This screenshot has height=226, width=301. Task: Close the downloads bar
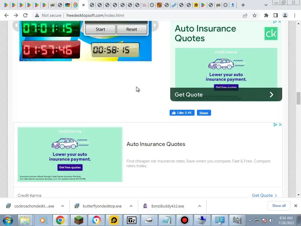(x=296, y=206)
